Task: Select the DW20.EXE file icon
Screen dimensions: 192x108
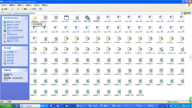Action: [x=87, y=18]
